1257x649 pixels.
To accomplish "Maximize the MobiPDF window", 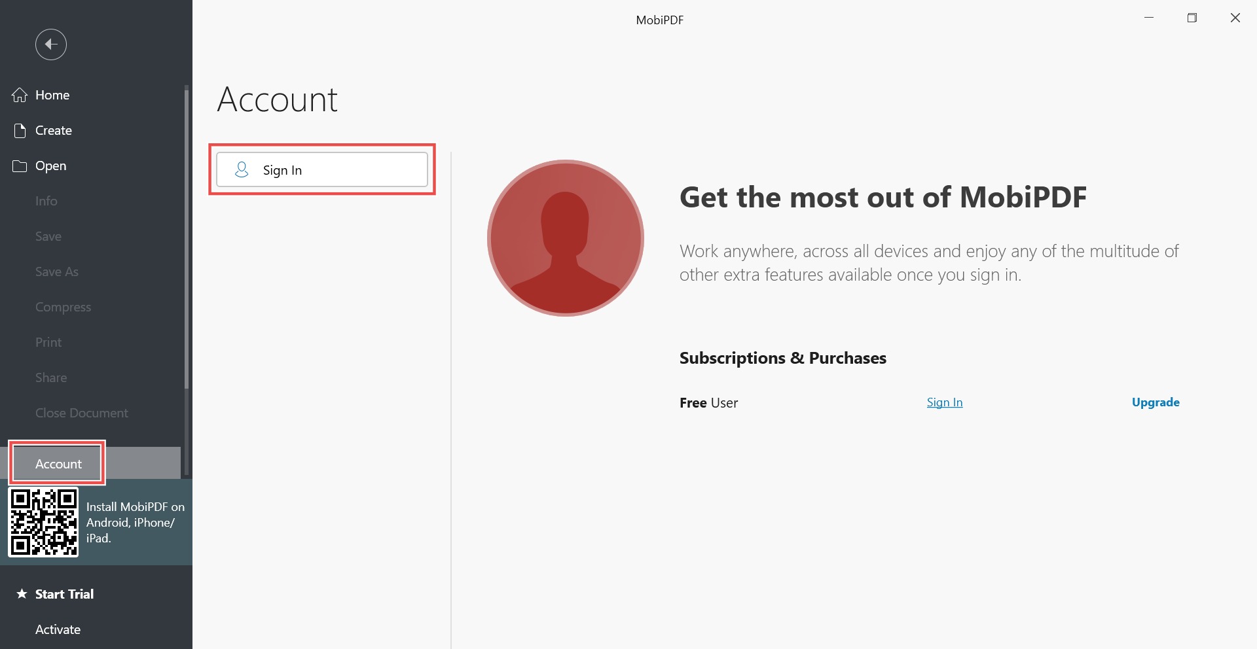I will click(1192, 18).
